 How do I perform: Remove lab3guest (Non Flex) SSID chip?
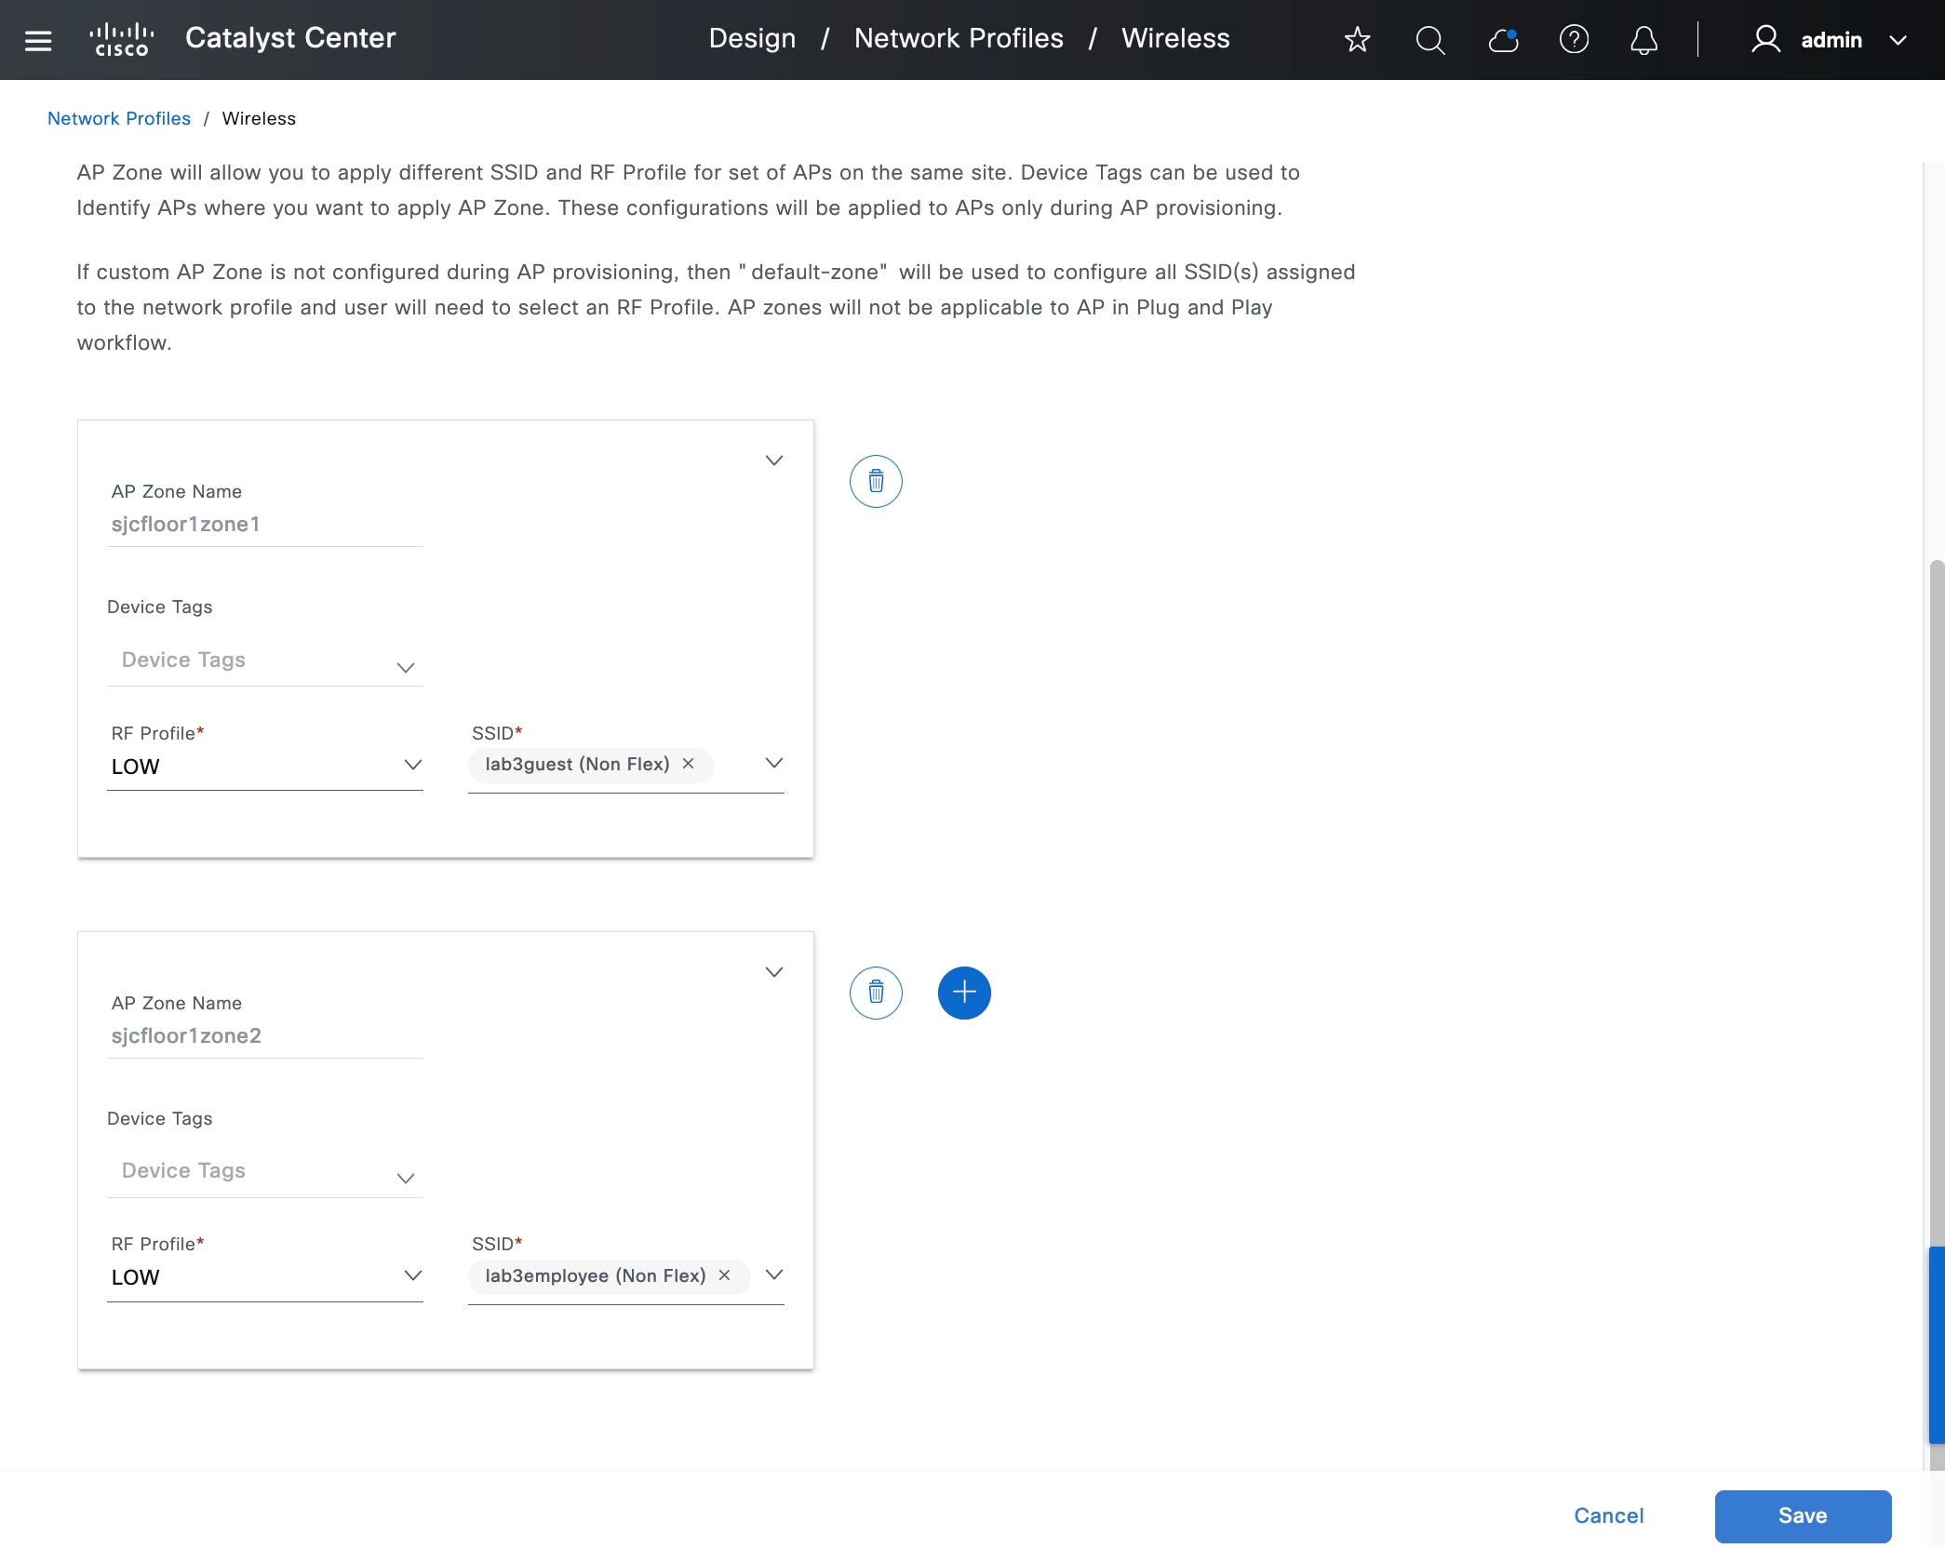(x=688, y=764)
